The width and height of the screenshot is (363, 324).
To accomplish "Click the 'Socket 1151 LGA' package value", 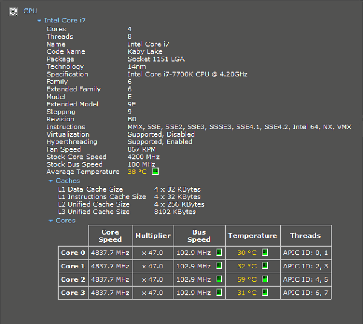I will coord(156,59).
